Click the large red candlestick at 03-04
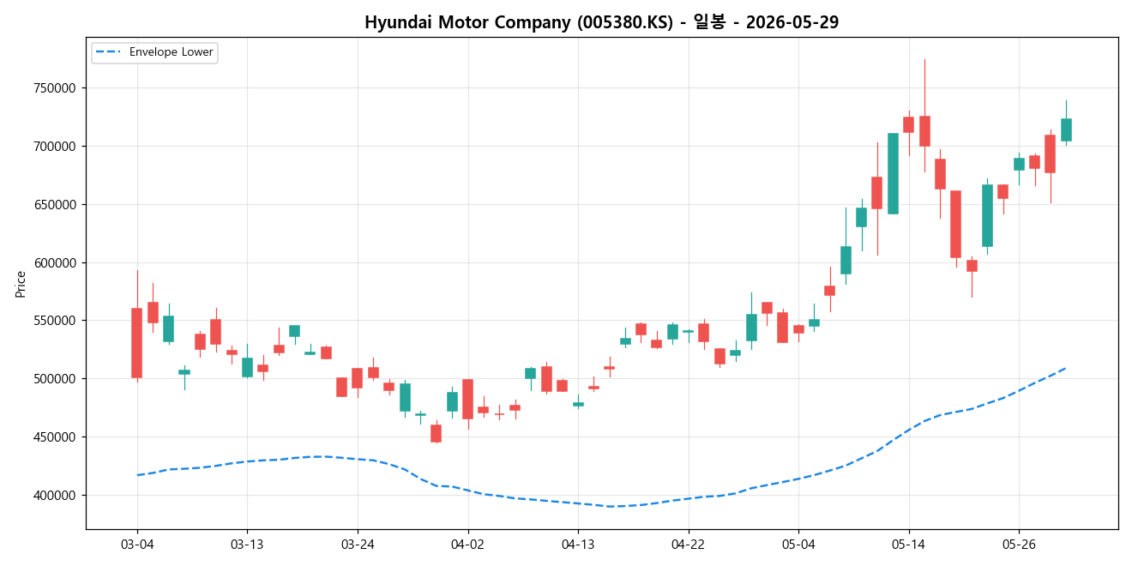The height and width of the screenshot is (566, 1132). pyautogui.click(x=137, y=343)
